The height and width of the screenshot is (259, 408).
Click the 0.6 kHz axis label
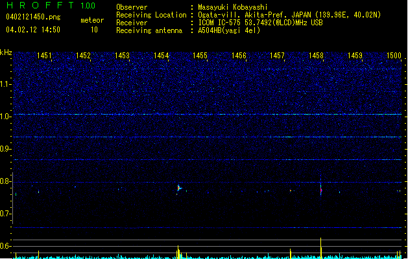(x=5, y=246)
